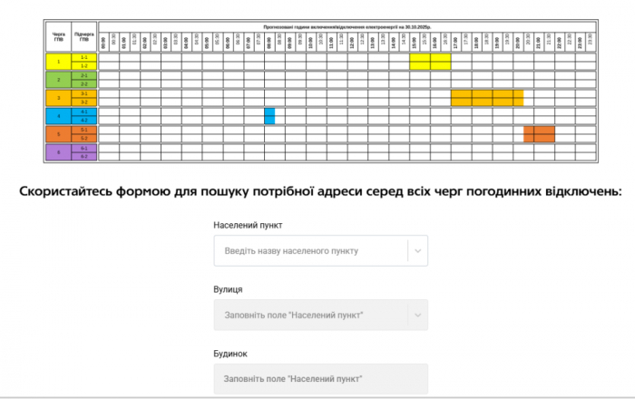Image resolution: width=635 pixels, height=399 pixels.
Task: Click the orange queue 3 cell
Action: click(x=58, y=98)
